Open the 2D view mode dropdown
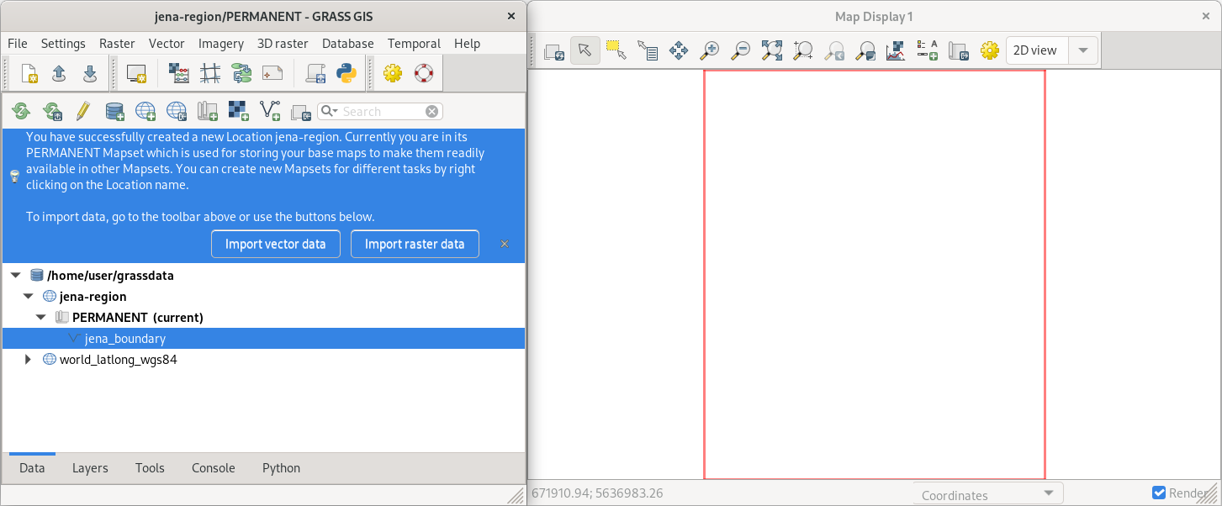1222x506 pixels. (1052, 50)
